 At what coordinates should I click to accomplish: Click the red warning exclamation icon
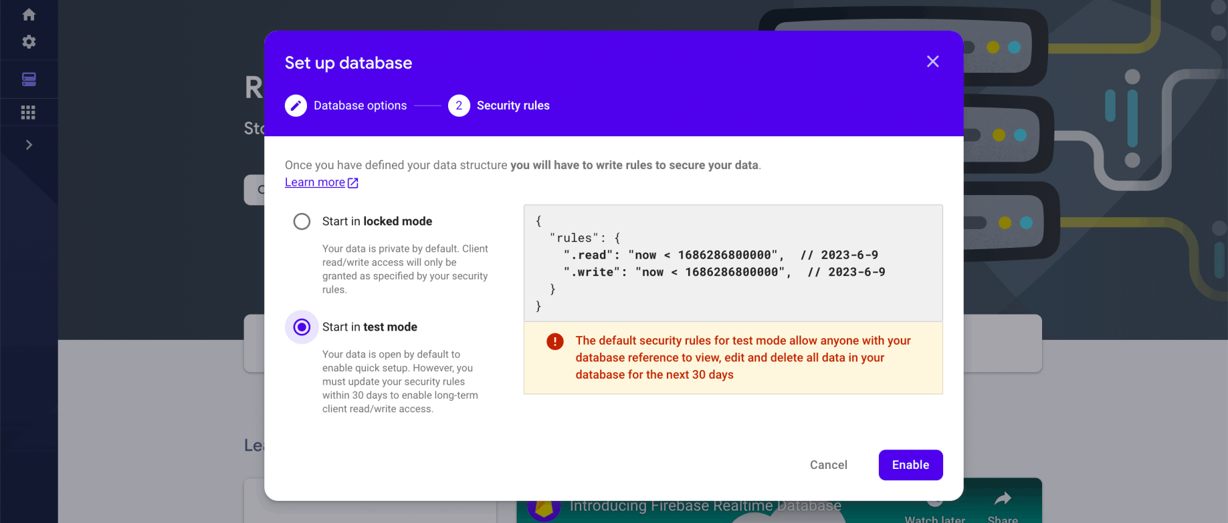point(555,342)
